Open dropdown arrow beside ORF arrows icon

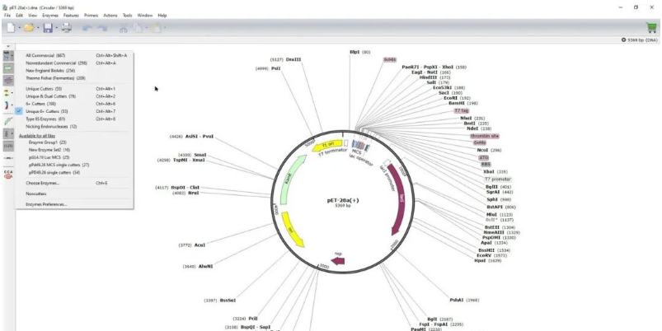[12, 93]
